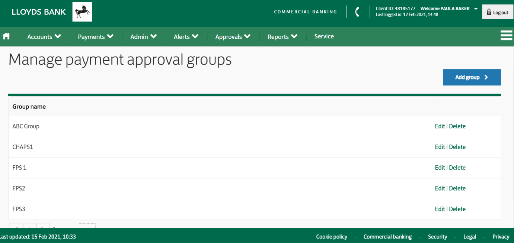This screenshot has width=514, height=243.
Task: Delete the FPS 1 group
Action: point(457,168)
